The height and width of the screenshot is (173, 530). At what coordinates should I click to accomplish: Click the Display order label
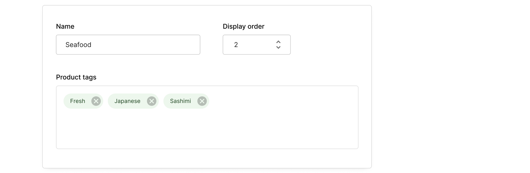tap(244, 26)
